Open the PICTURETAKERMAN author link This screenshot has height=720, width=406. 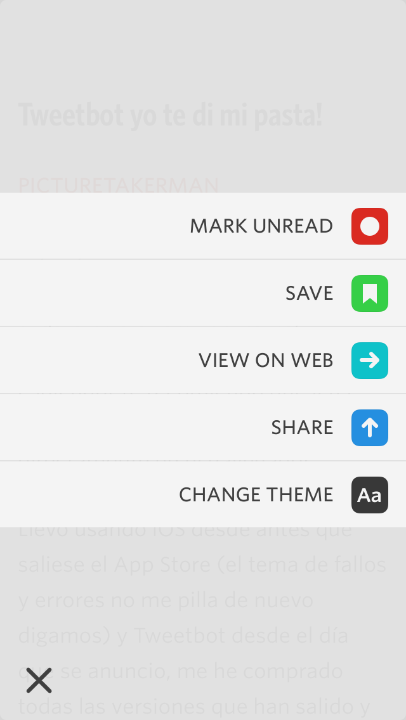click(x=119, y=185)
